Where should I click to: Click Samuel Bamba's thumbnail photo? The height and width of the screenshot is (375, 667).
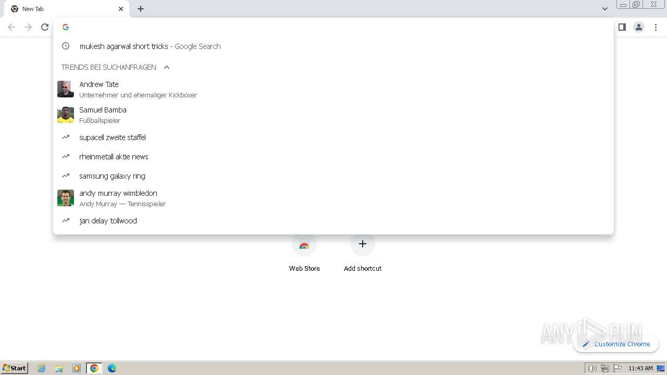point(66,115)
